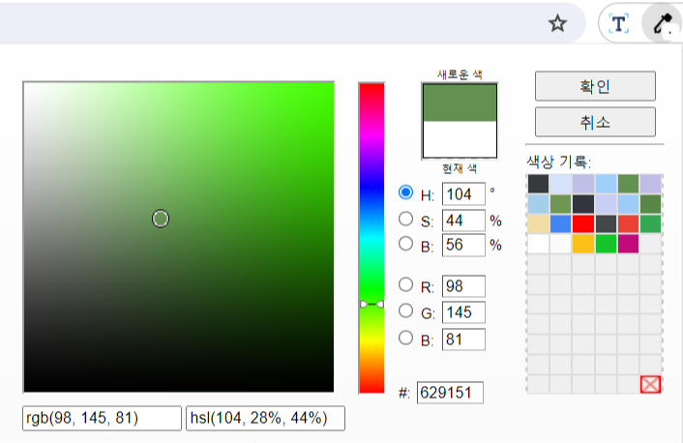Grab the hue slider handle on the rainbow bar
The width and height of the screenshot is (683, 443).
pos(371,304)
